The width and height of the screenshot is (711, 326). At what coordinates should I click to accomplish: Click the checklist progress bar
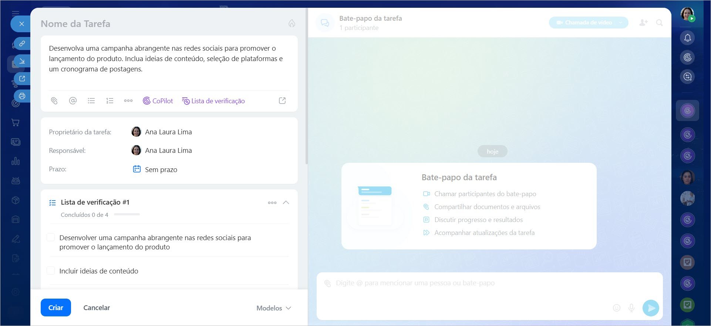pyautogui.click(x=127, y=215)
